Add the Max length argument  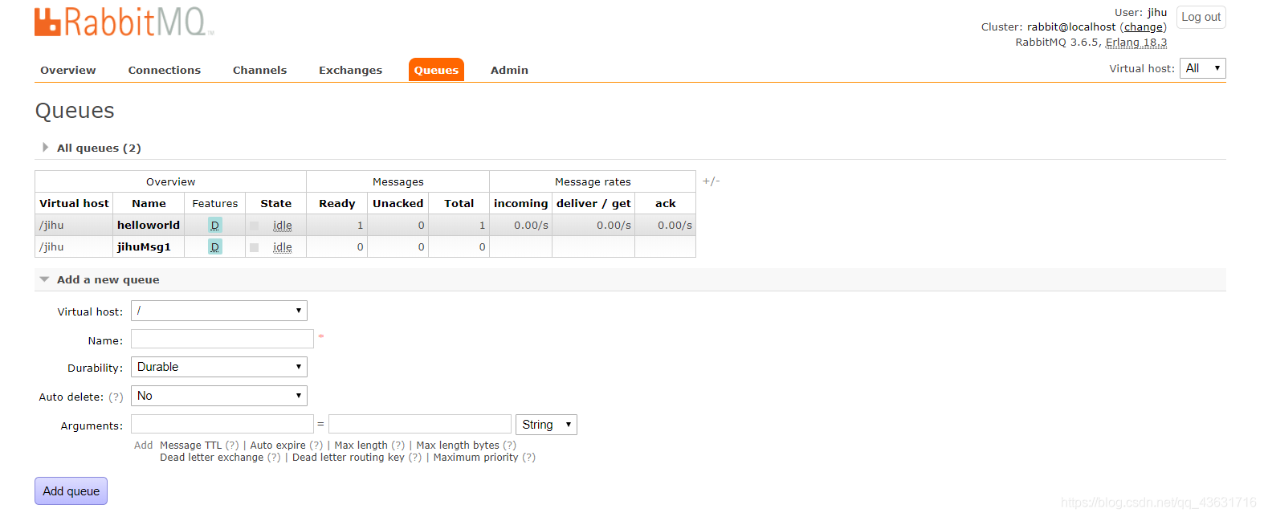point(361,446)
